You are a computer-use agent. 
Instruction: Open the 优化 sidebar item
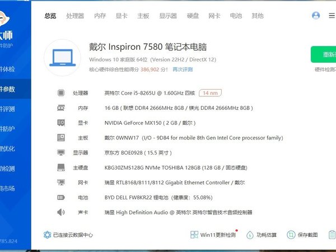16,149
